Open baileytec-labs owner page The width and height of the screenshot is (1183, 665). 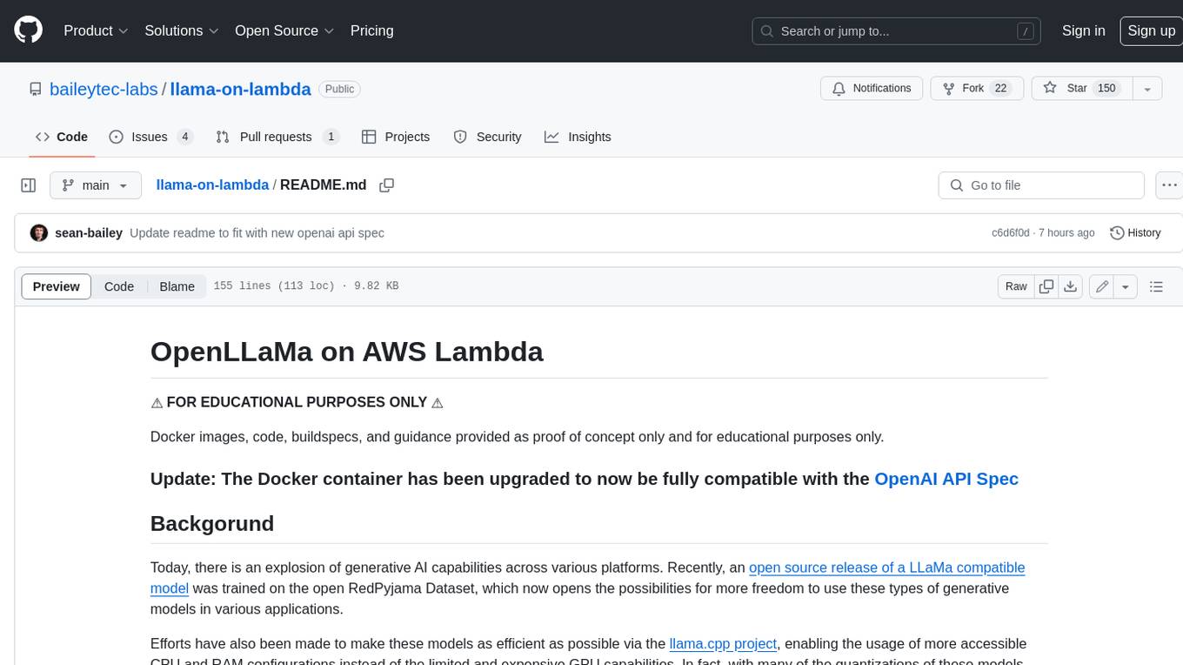tap(104, 89)
